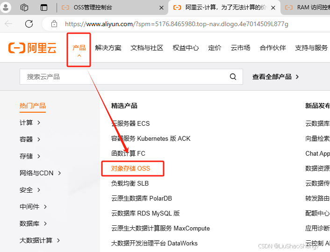View site info via lock icon
Screen dimensions: 330x252
pyautogui.click(x=54, y=24)
